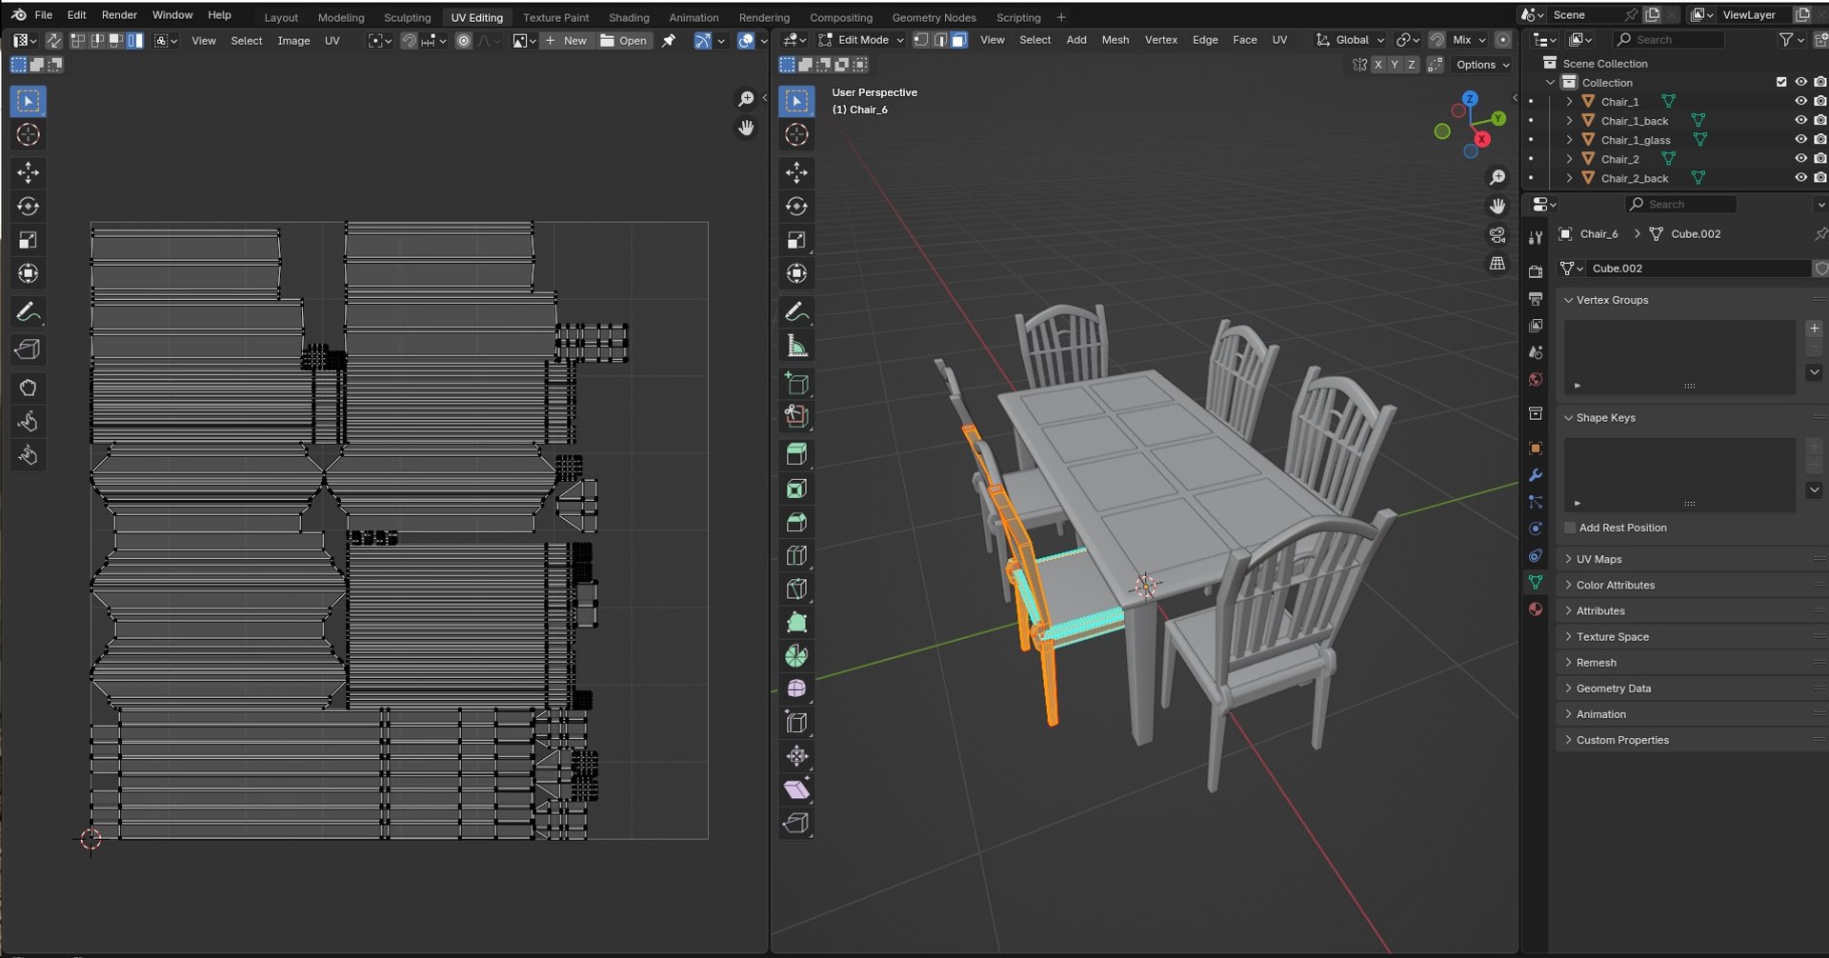Select the Annotate tool in UV editor
The image size is (1829, 958).
pos(28,312)
